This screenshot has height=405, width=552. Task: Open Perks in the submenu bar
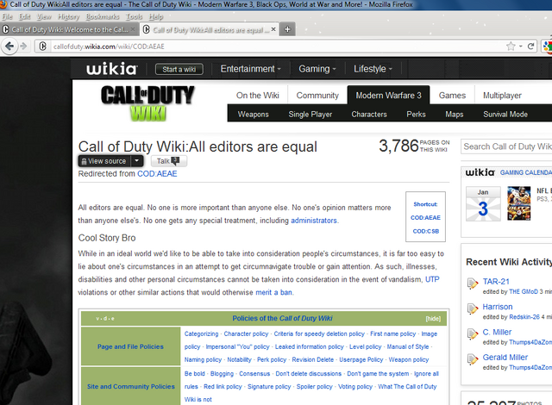(416, 115)
